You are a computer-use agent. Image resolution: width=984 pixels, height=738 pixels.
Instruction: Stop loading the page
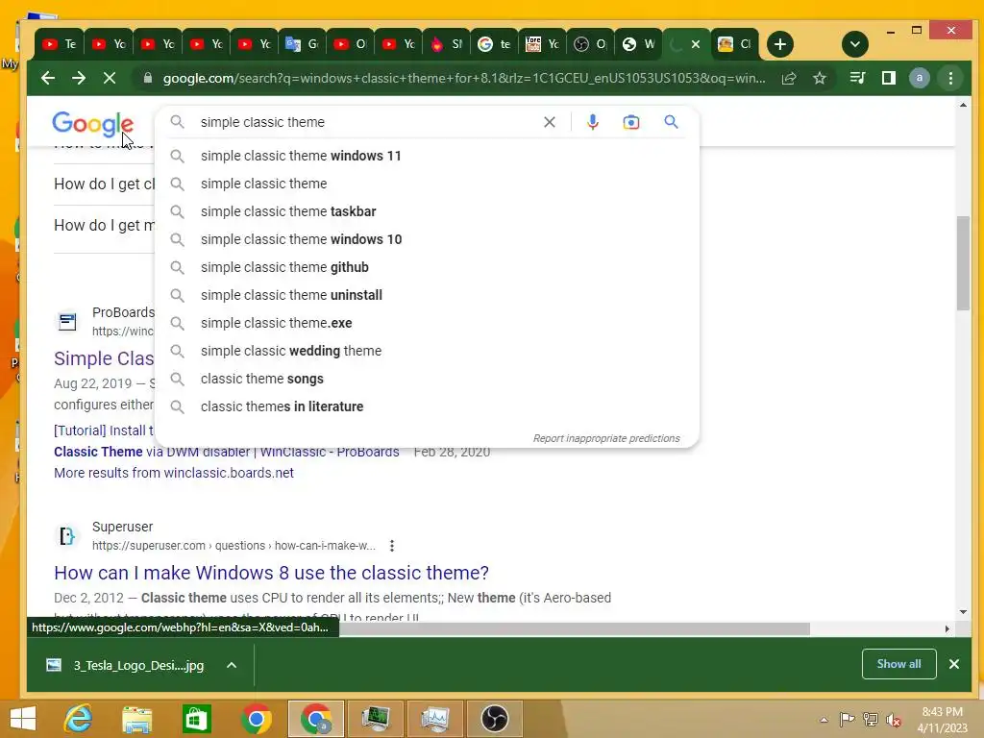pos(110,78)
